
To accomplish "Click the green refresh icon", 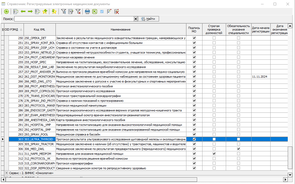I will pos(6,12).
